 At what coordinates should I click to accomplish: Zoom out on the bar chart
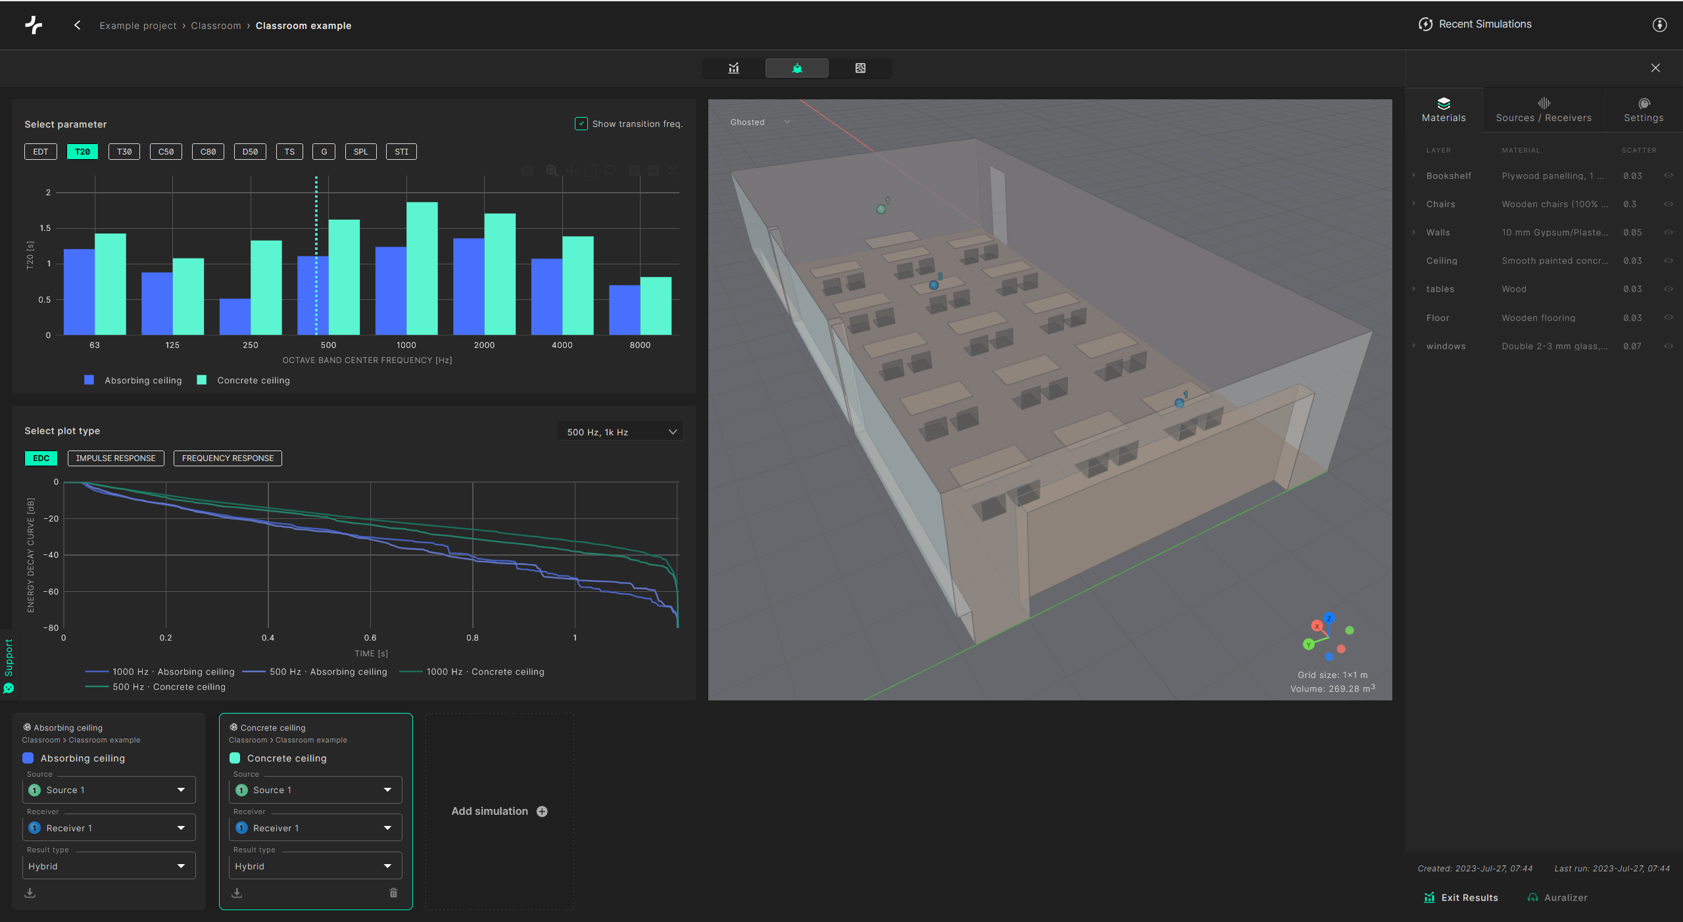pos(653,171)
